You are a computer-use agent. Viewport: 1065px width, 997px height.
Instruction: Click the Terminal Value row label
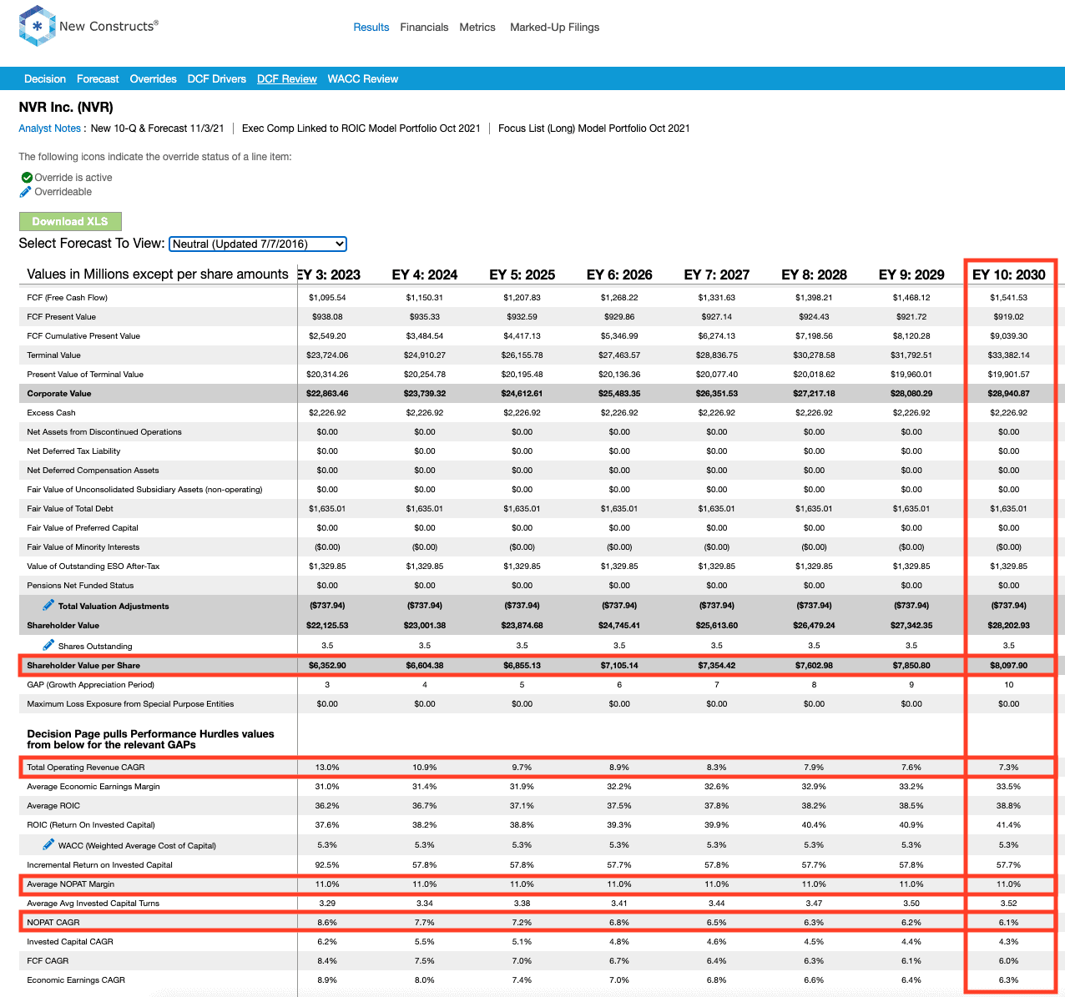54,355
